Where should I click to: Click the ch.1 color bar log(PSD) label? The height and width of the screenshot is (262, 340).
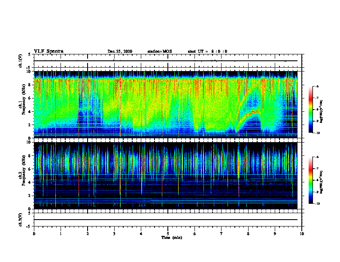(x=322, y=112)
